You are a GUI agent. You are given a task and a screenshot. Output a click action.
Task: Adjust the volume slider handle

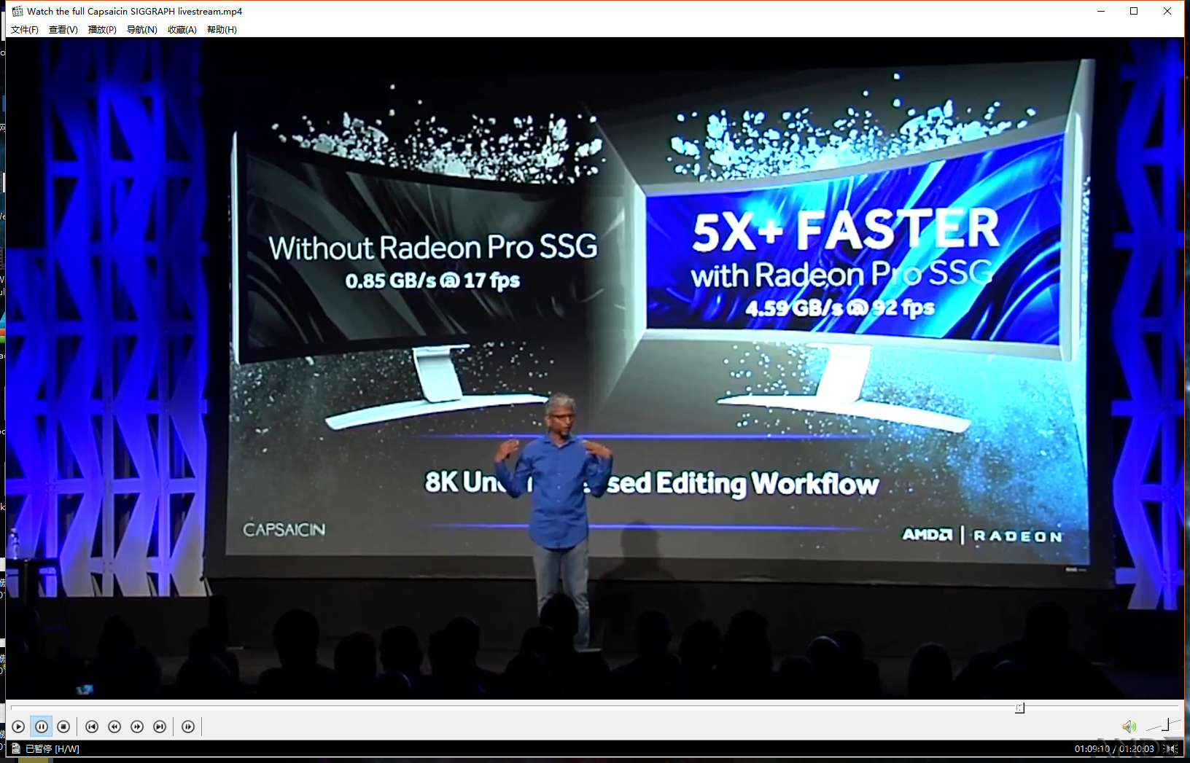click(x=1166, y=724)
